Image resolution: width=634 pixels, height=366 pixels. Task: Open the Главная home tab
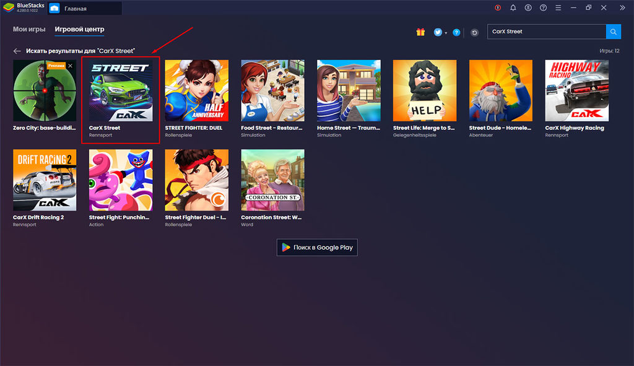84,8
